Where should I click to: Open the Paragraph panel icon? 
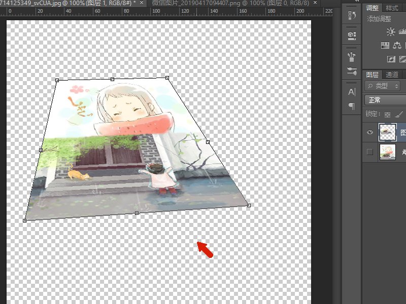[351, 106]
